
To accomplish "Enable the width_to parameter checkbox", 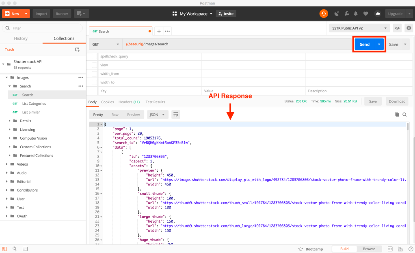I will pos(94,82).
